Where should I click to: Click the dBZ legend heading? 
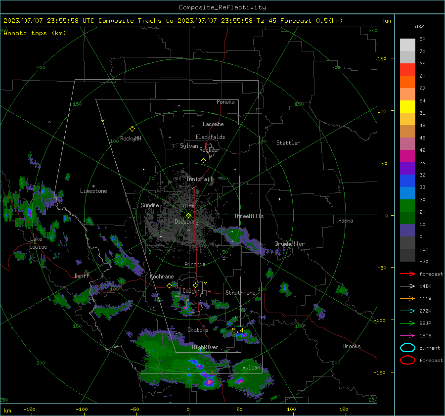click(419, 27)
